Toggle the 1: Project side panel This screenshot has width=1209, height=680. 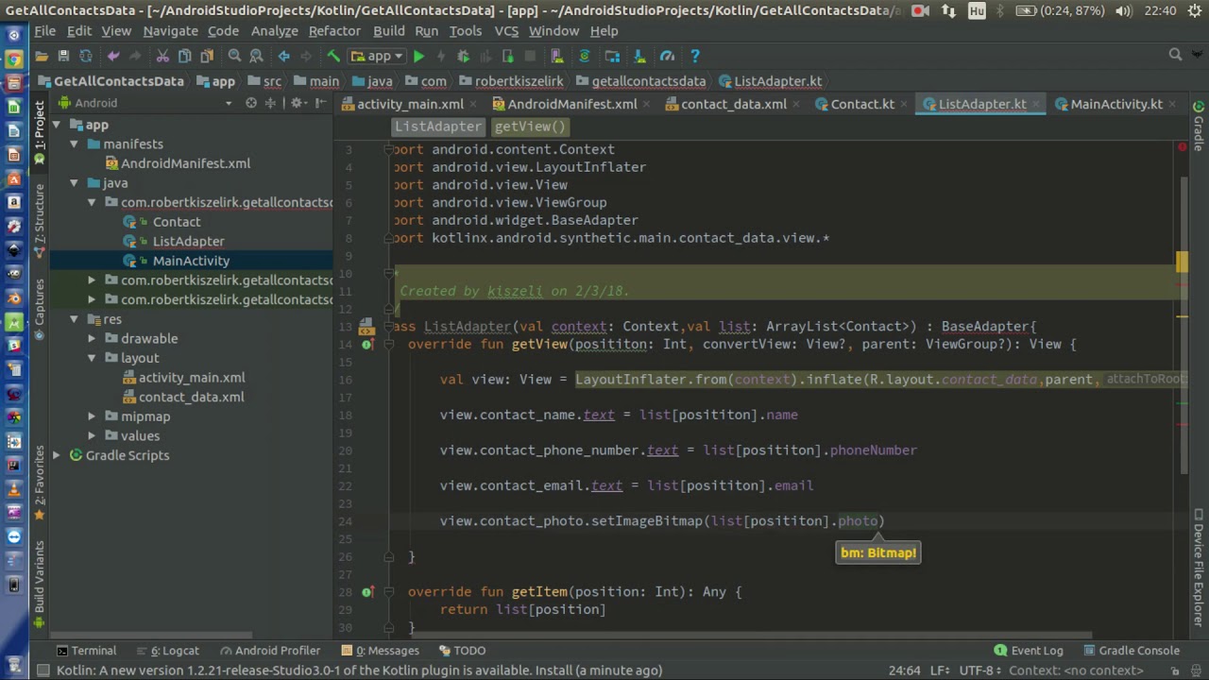click(x=40, y=126)
